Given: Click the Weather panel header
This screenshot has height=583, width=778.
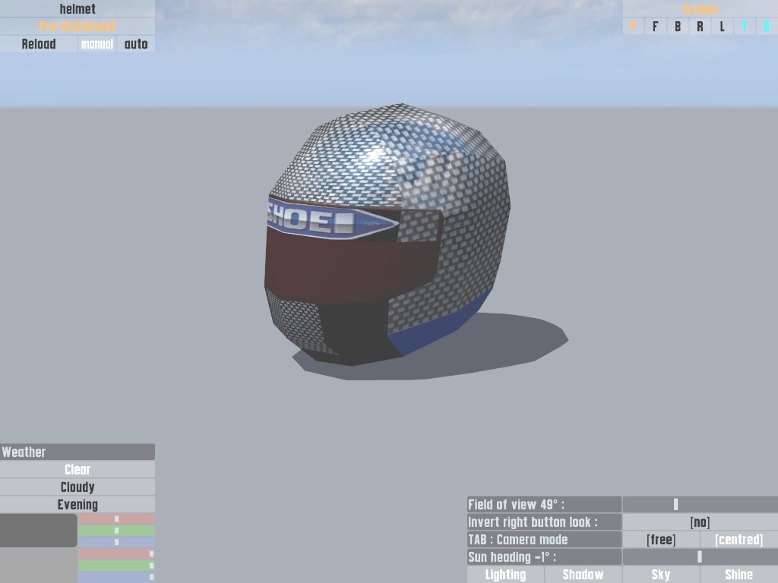Looking at the screenshot, I should pos(77,452).
